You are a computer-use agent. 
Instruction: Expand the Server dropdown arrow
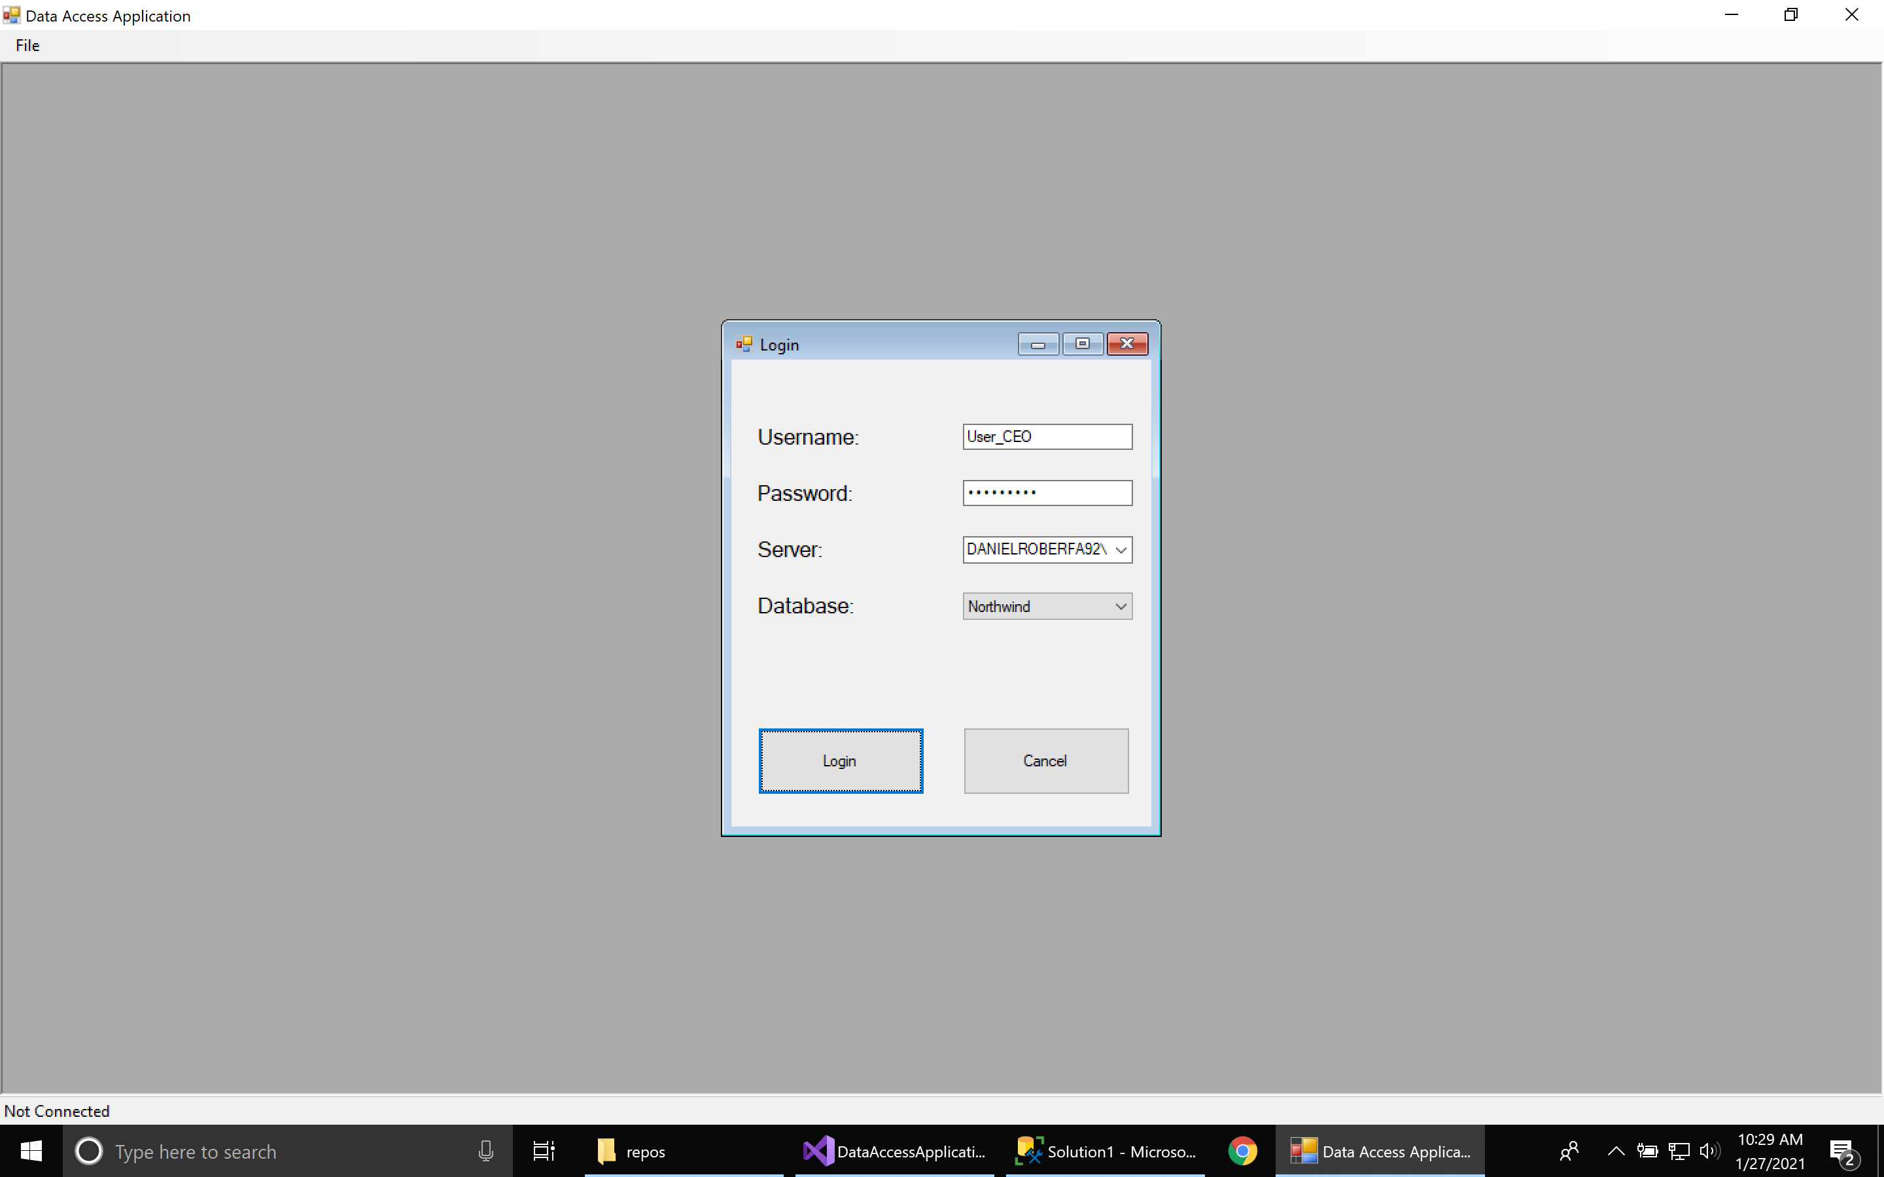click(1121, 549)
